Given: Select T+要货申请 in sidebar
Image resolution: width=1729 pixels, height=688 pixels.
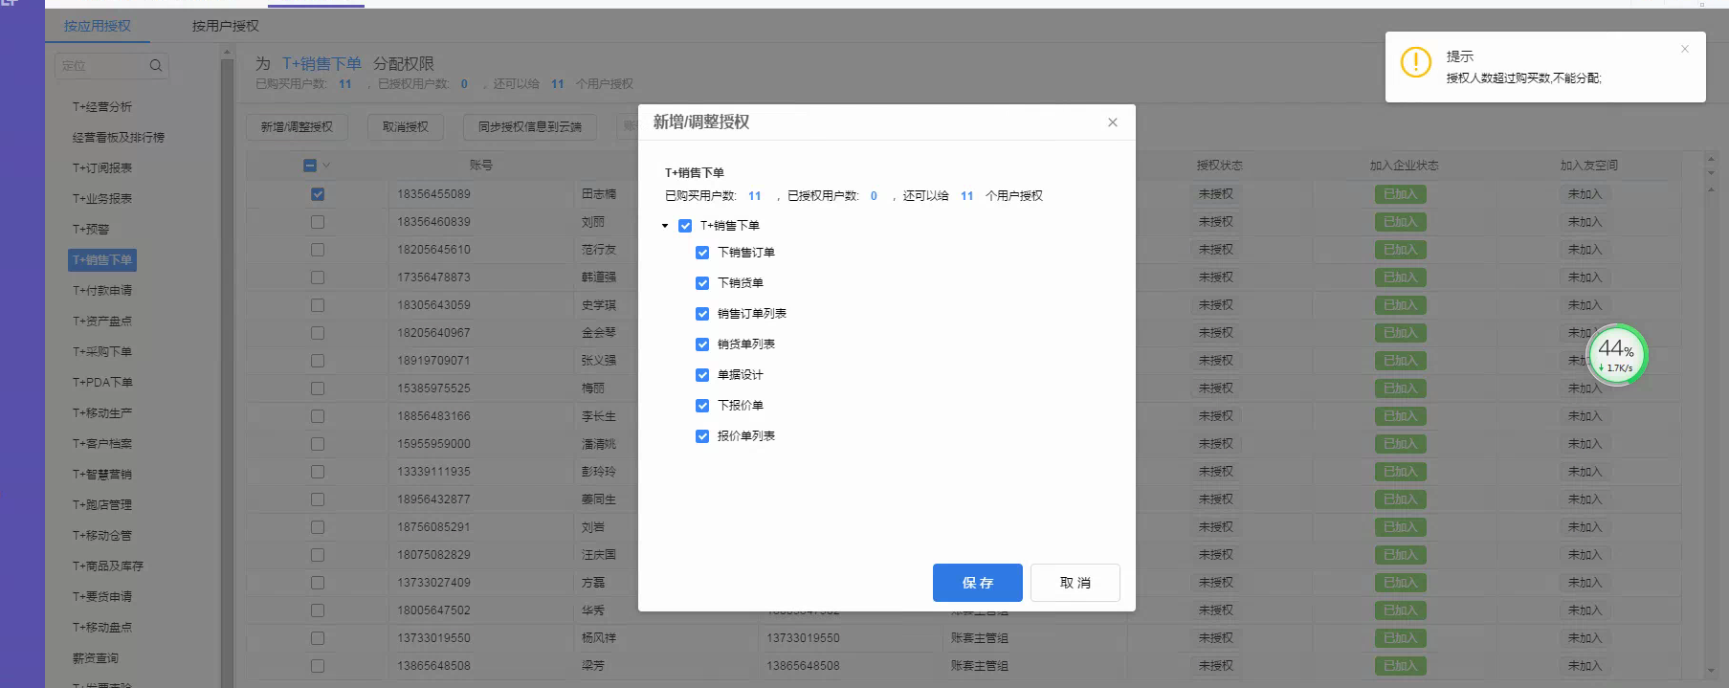Looking at the screenshot, I should coord(102,597).
